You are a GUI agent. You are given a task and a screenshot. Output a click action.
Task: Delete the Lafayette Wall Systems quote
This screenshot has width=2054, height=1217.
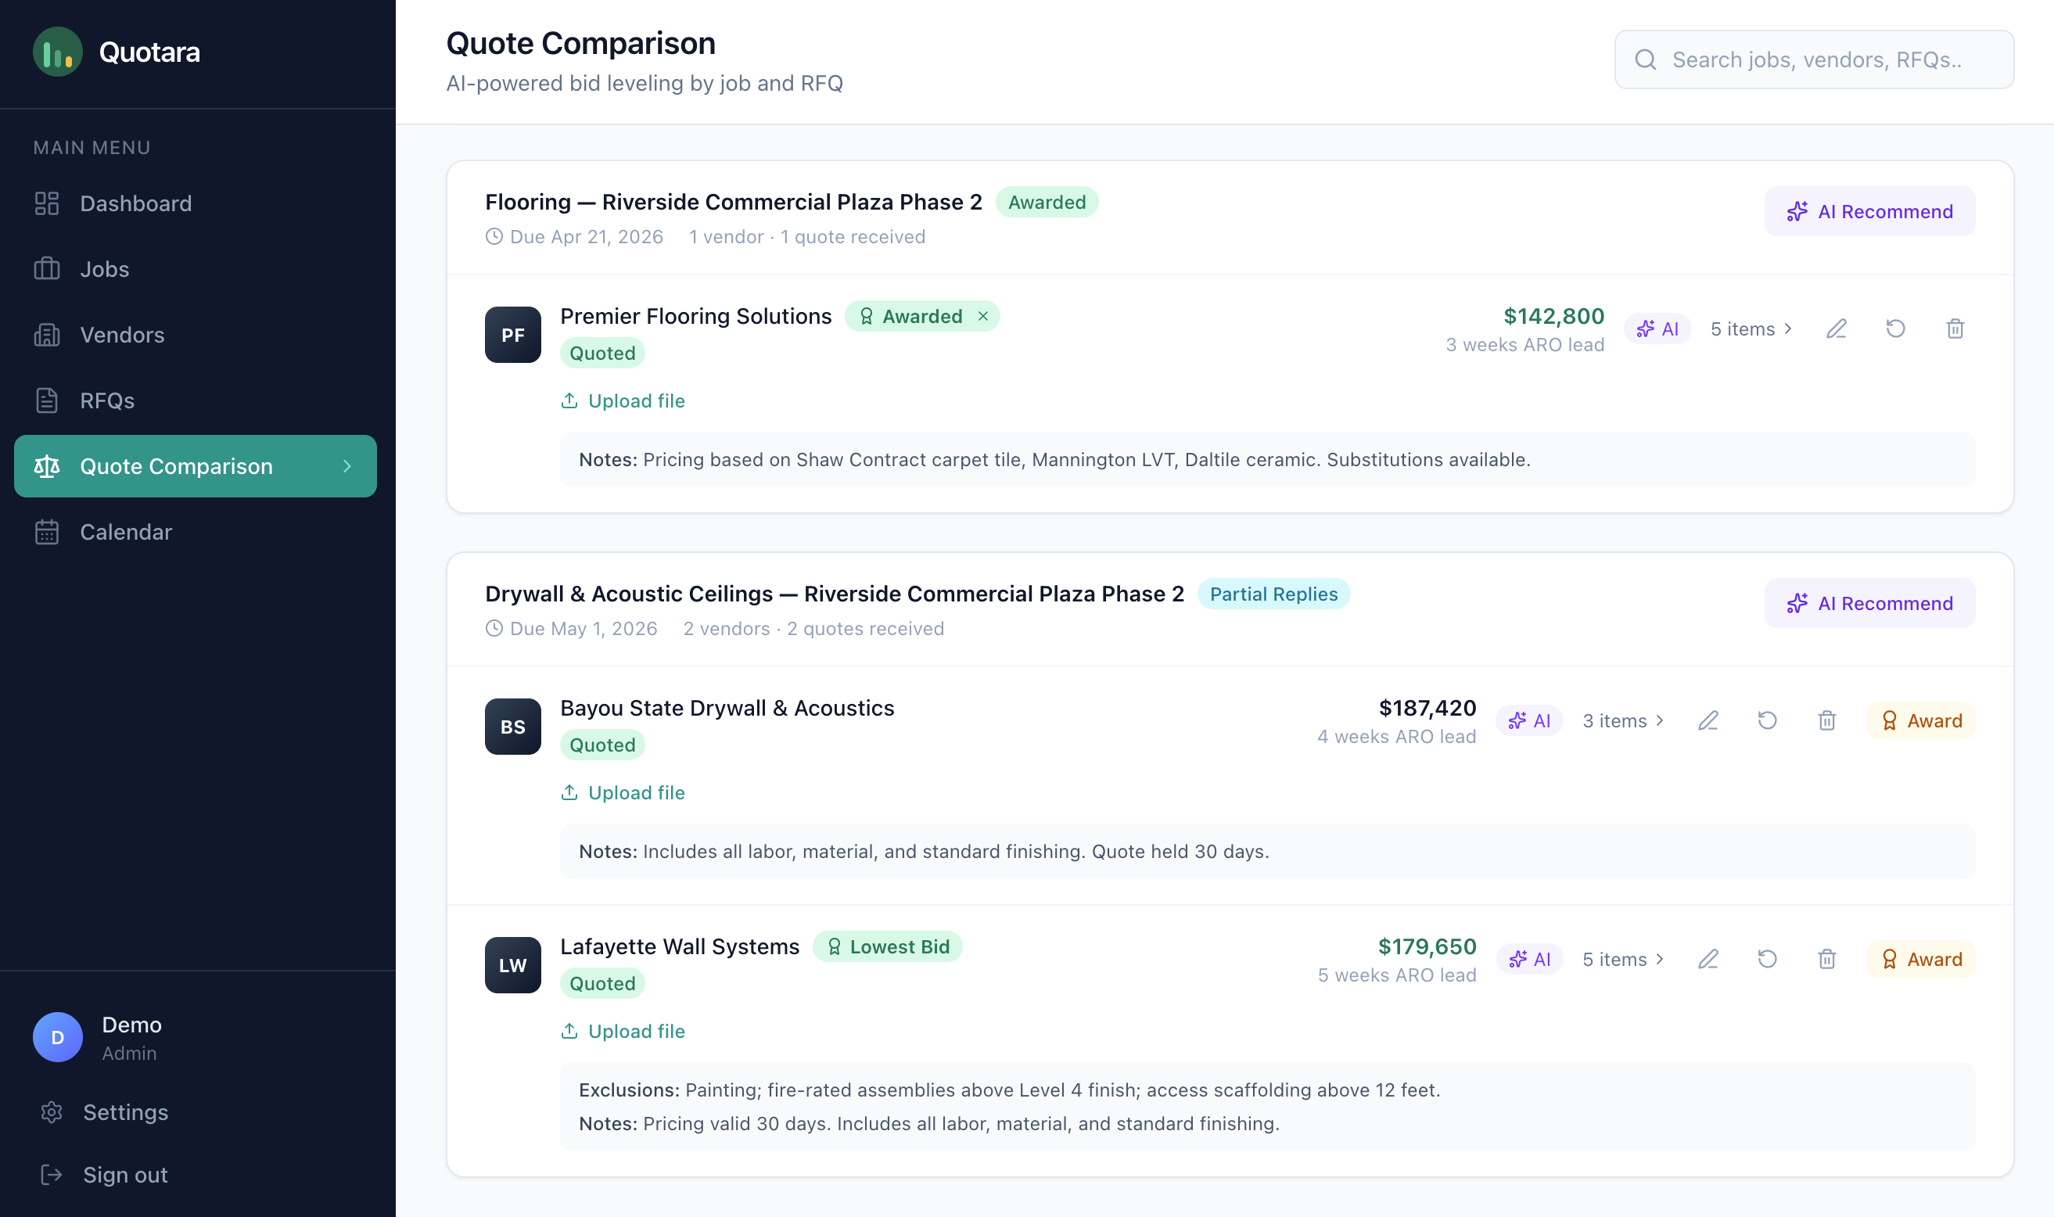click(x=1826, y=960)
